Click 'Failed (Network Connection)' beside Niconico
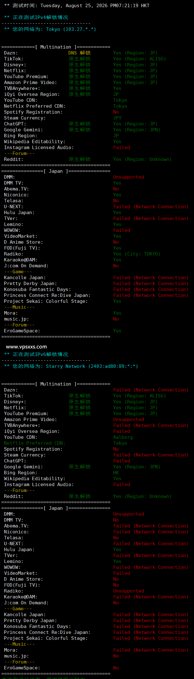The image size is (194, 679). pyautogui.click(x=151, y=532)
